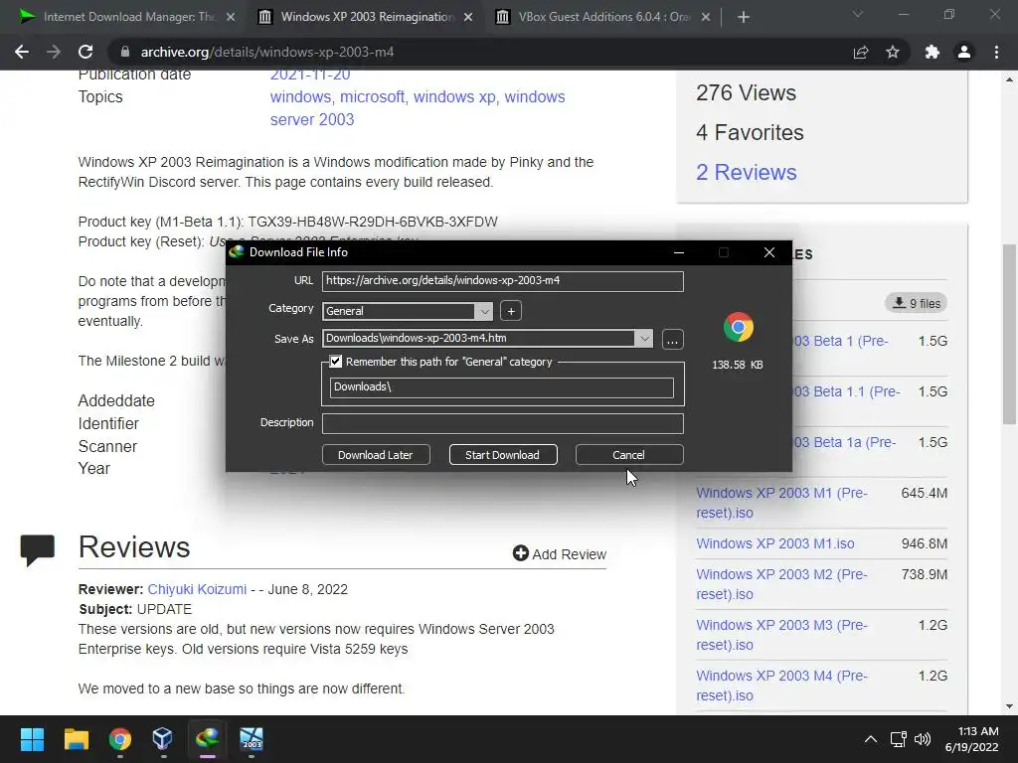Bookmark this page with the star icon
This screenshot has height=763, width=1018.
(893, 52)
